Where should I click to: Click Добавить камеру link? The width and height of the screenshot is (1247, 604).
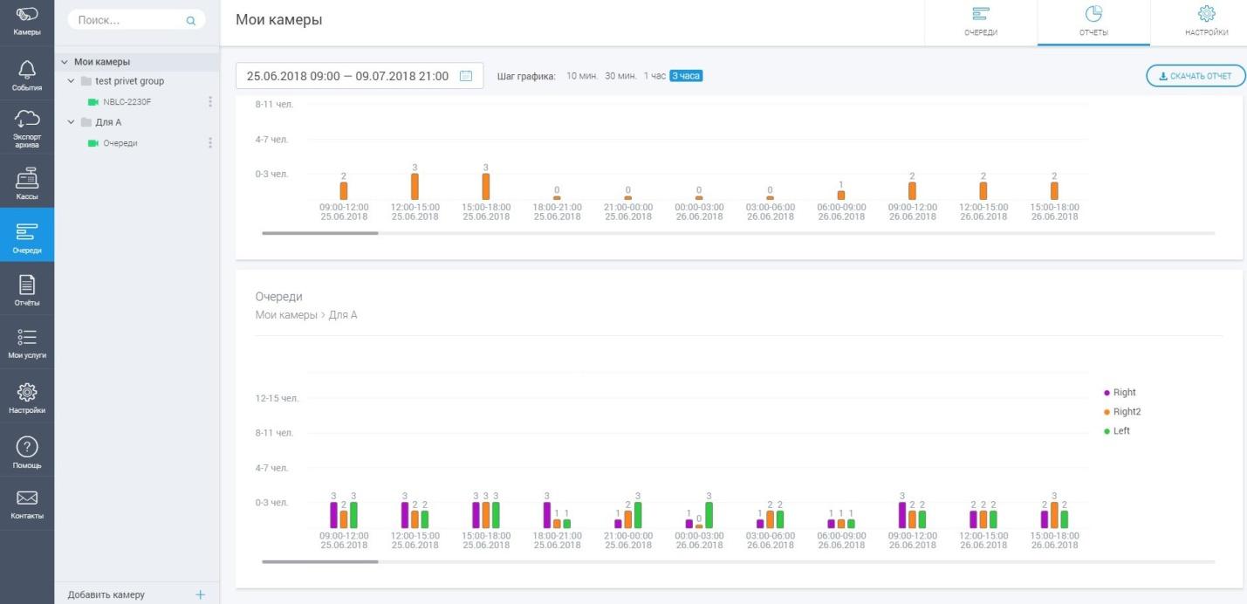pos(106,594)
